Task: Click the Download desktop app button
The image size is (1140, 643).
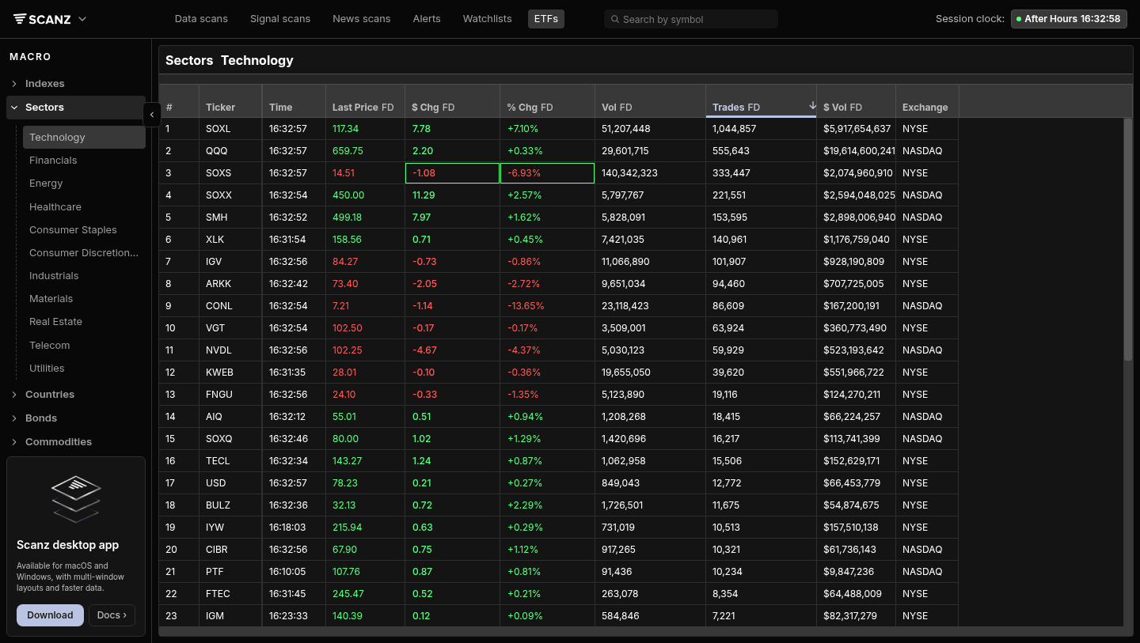Action: [50, 615]
